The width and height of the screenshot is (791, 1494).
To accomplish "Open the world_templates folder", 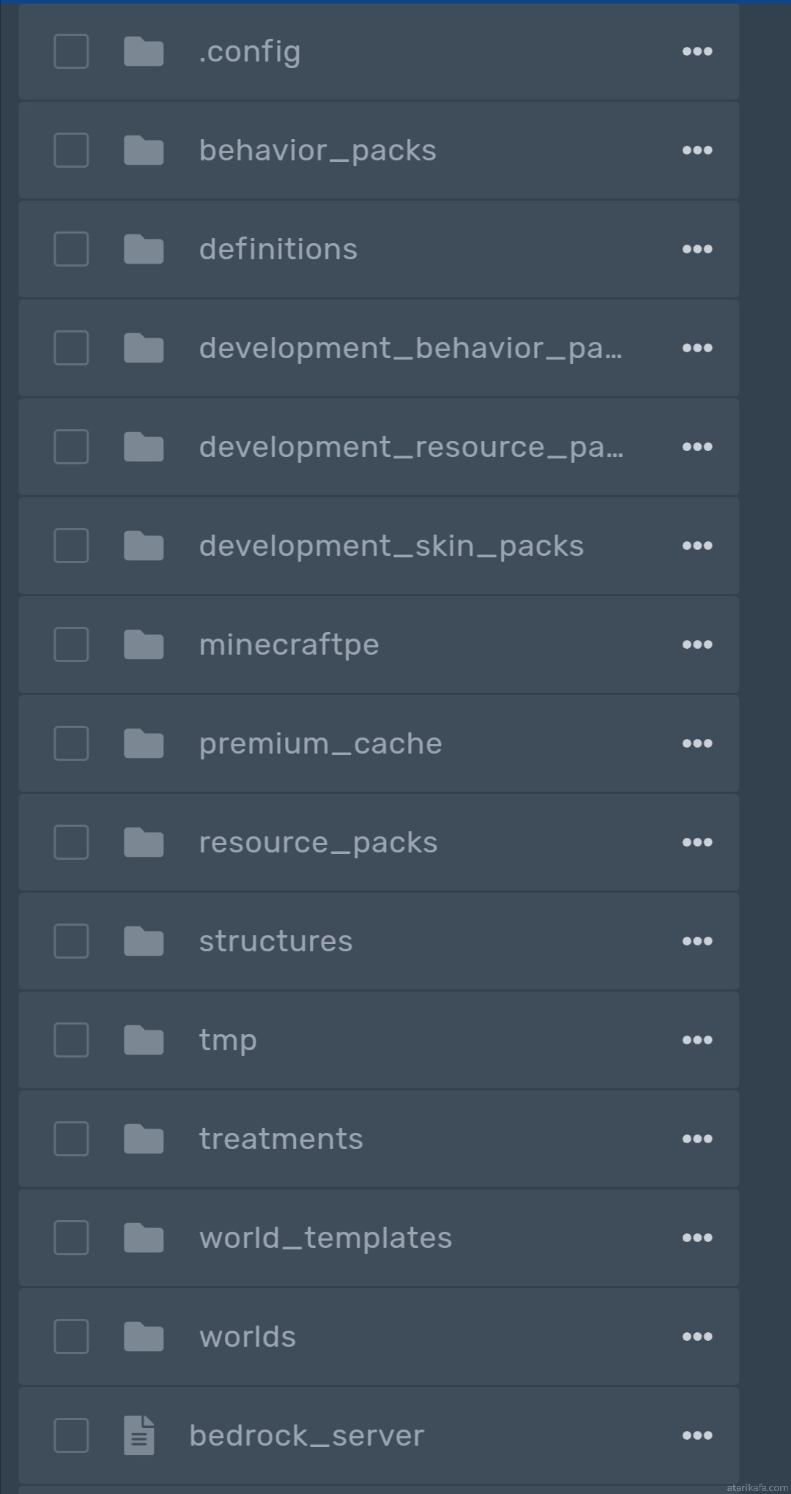I will (x=325, y=1238).
